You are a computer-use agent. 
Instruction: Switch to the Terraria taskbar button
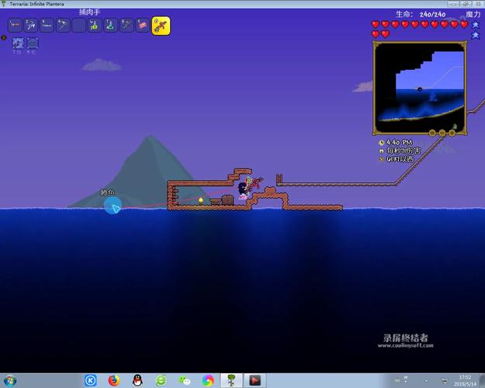click(231, 380)
